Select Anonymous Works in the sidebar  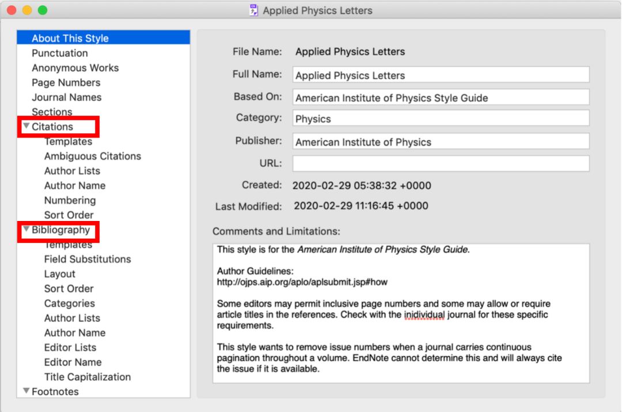[75, 68]
